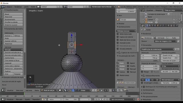Open the Selecionar menu
This screenshot has width=183, height=103.
(19, 90)
